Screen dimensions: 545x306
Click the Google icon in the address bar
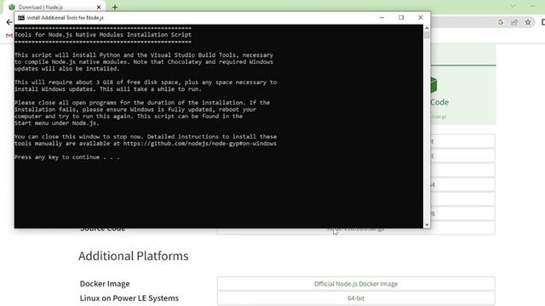click(x=501, y=22)
